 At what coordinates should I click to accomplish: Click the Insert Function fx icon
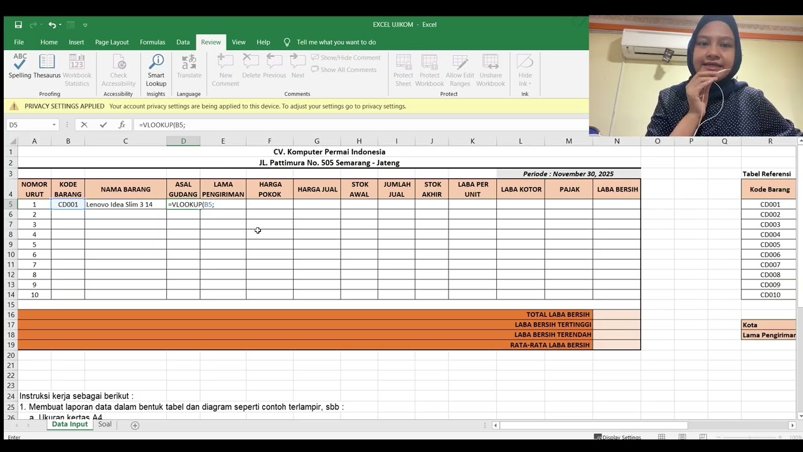122,125
